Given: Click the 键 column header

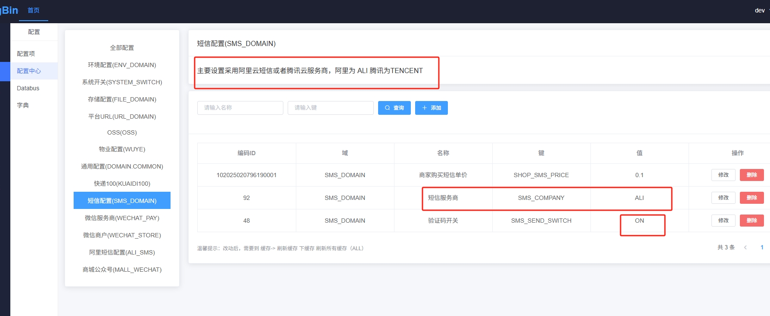Looking at the screenshot, I should (541, 153).
